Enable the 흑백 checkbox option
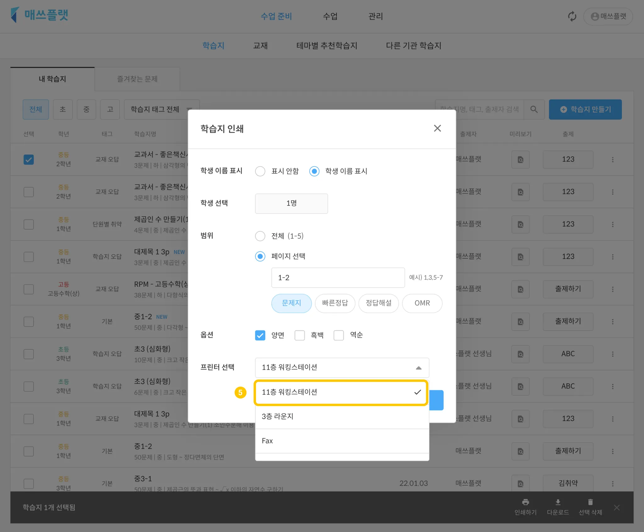Viewport: 644px width, 532px height. click(x=300, y=335)
